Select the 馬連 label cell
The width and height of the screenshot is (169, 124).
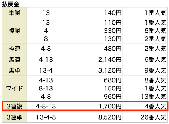[15, 60]
